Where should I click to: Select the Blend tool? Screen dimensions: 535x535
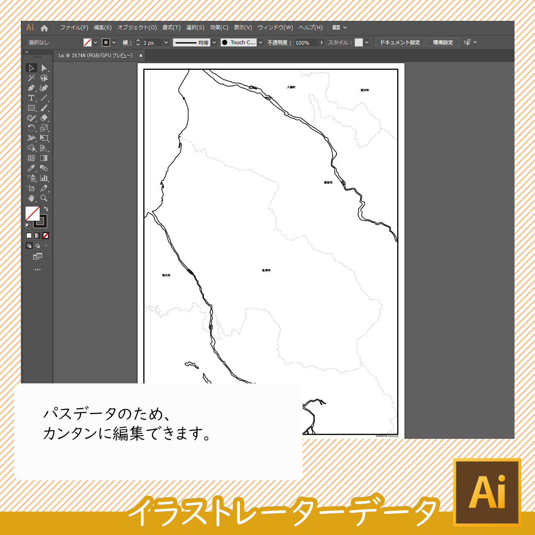coord(44,168)
